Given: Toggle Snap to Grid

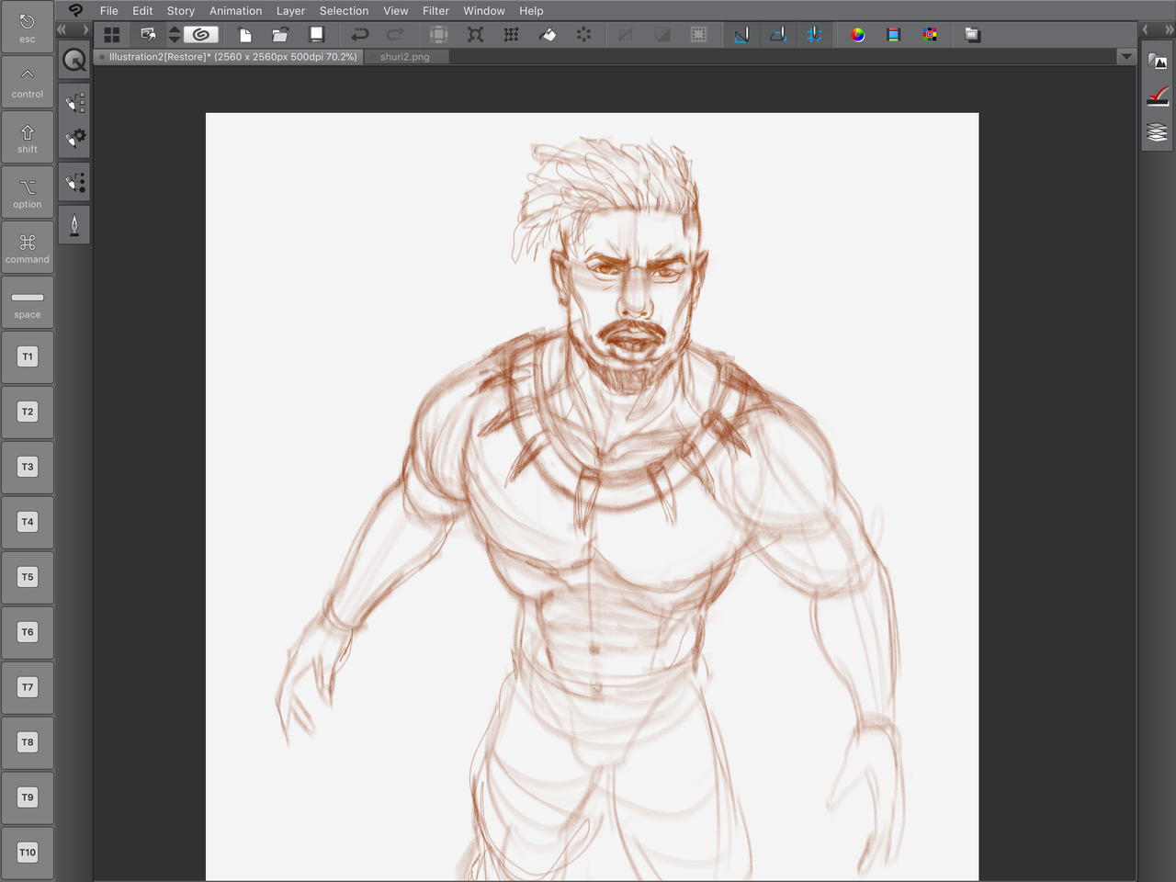Looking at the screenshot, I should click(814, 35).
